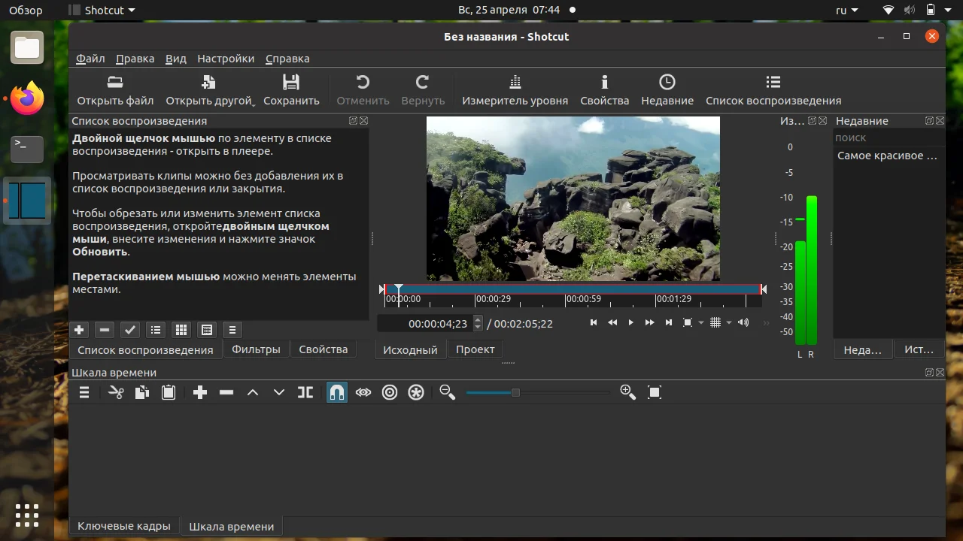
Task: Click the playlist view as icons grid button
Action: point(181,330)
